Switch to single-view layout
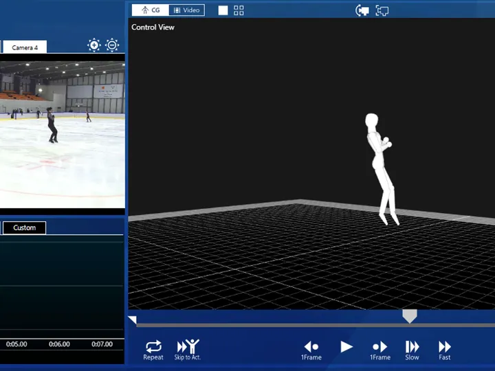The width and height of the screenshot is (495, 371). click(223, 10)
